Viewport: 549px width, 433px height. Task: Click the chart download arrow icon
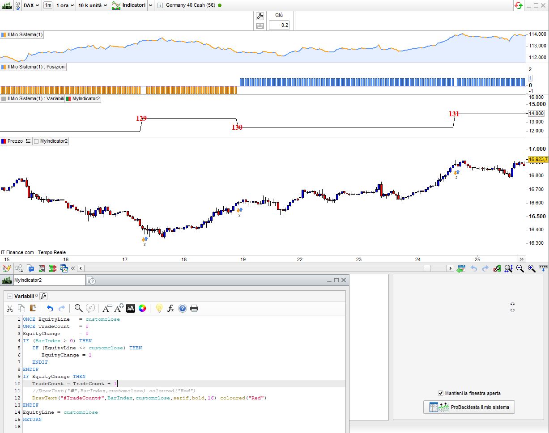pyautogui.click(x=544, y=268)
